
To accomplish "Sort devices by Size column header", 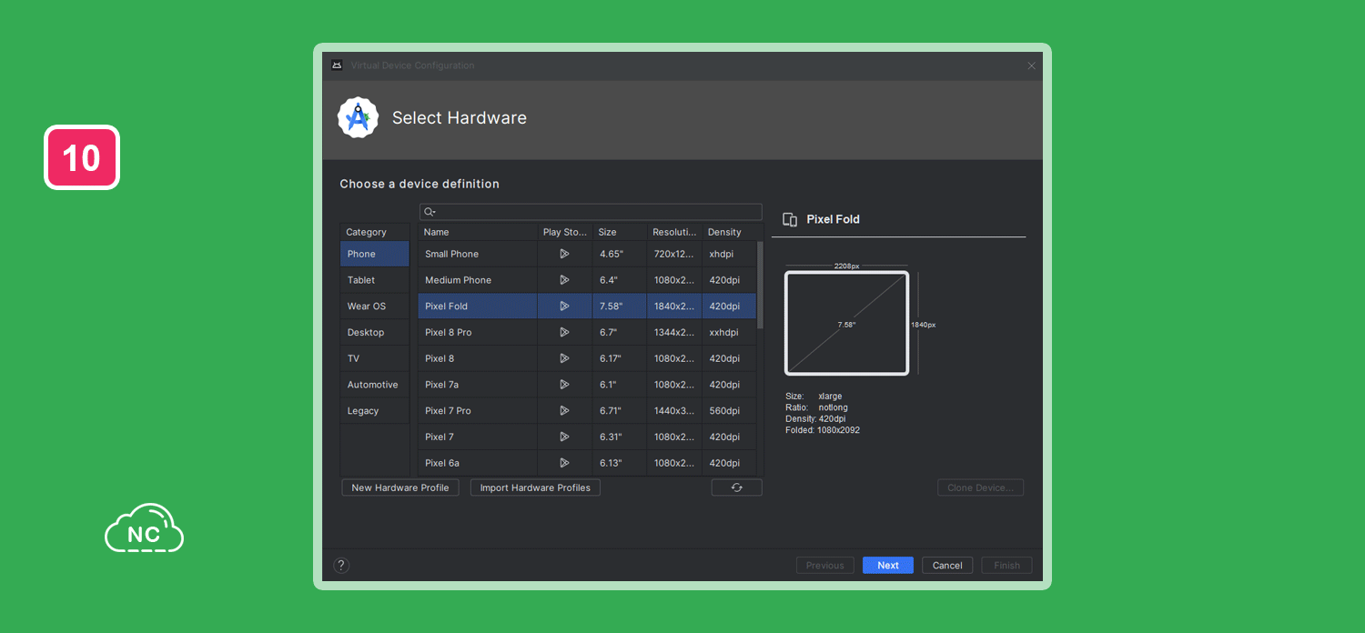I will [x=620, y=232].
